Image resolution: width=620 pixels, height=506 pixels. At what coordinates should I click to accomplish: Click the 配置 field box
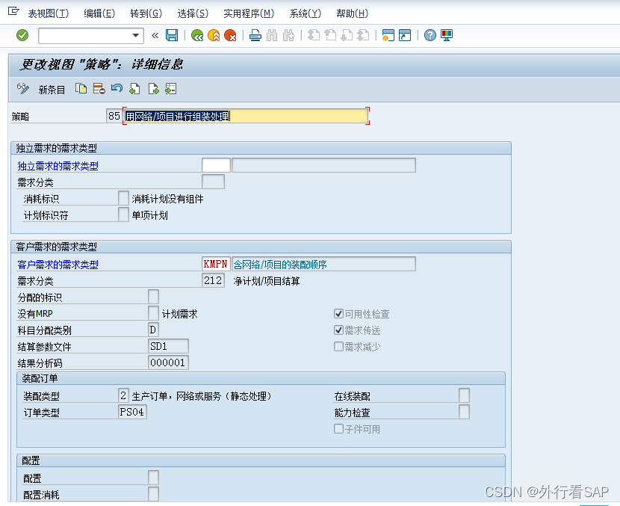pyautogui.click(x=153, y=478)
